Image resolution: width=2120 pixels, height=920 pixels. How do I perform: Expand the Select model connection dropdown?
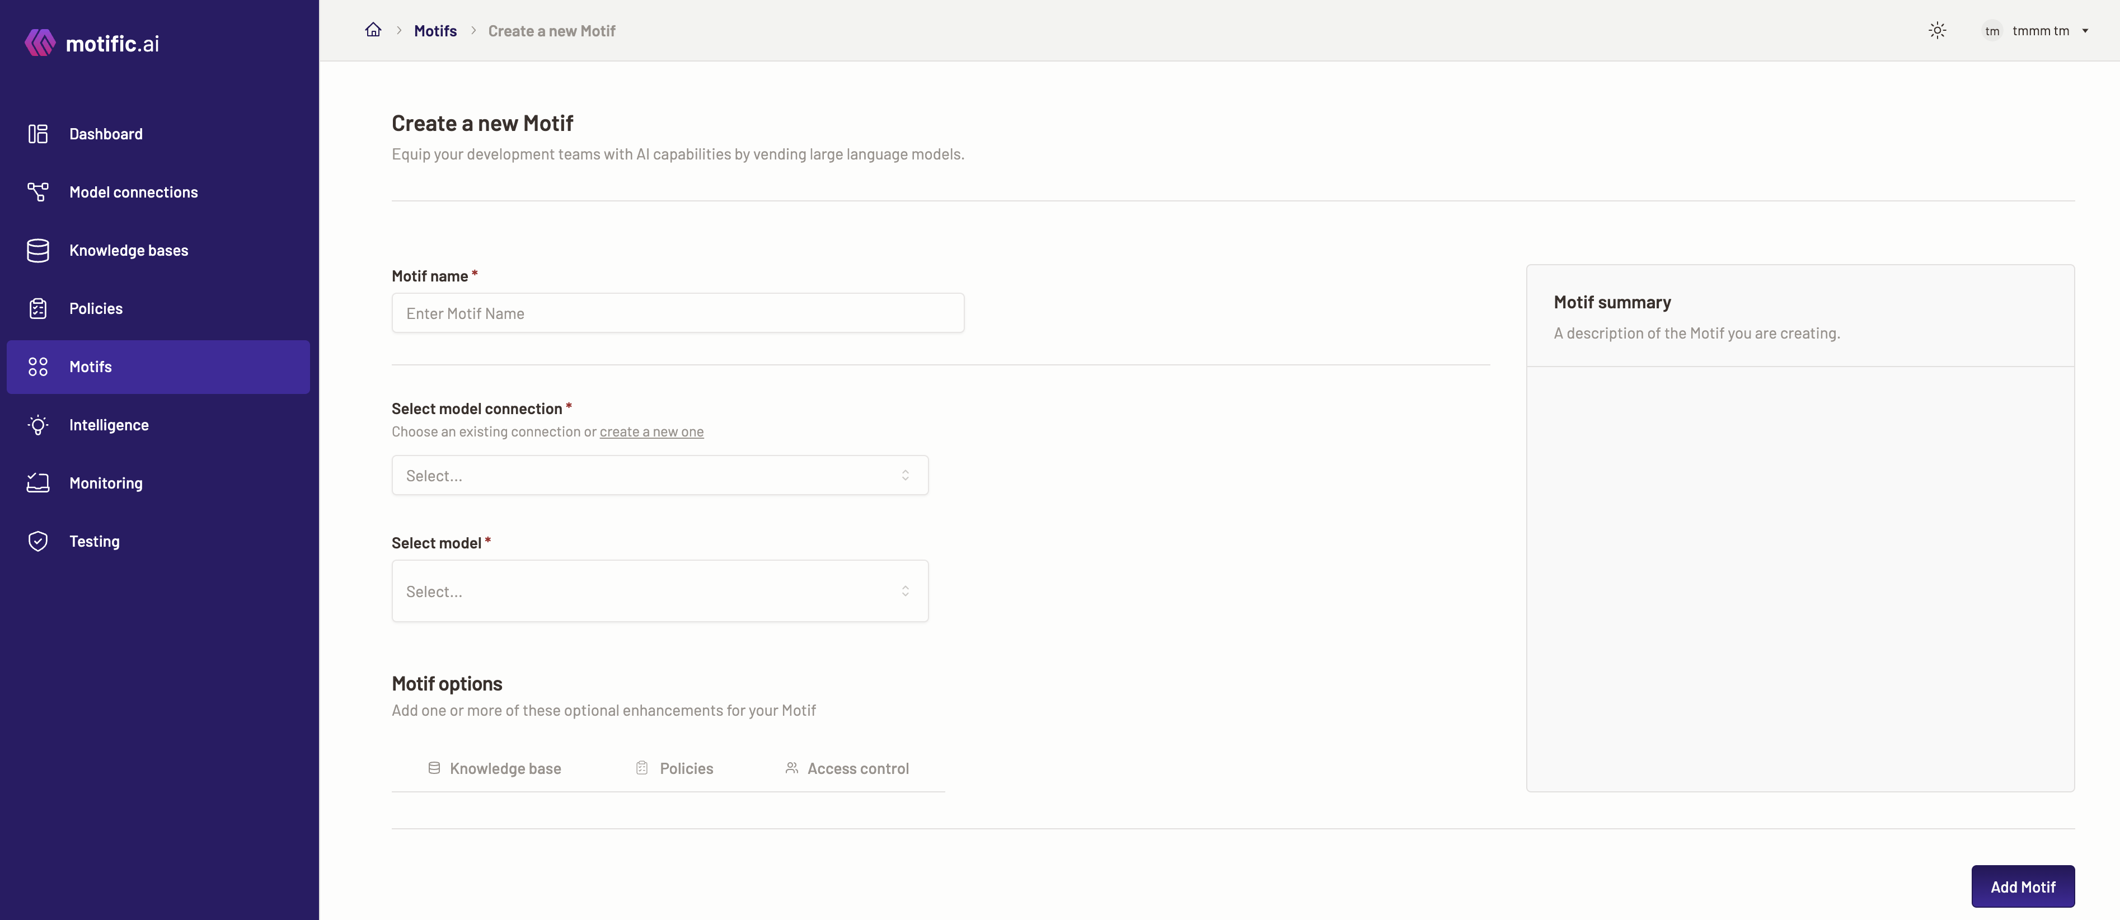point(660,474)
